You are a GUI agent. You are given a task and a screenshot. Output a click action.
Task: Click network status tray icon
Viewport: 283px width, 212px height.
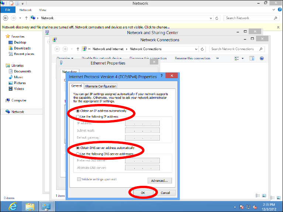point(248,207)
